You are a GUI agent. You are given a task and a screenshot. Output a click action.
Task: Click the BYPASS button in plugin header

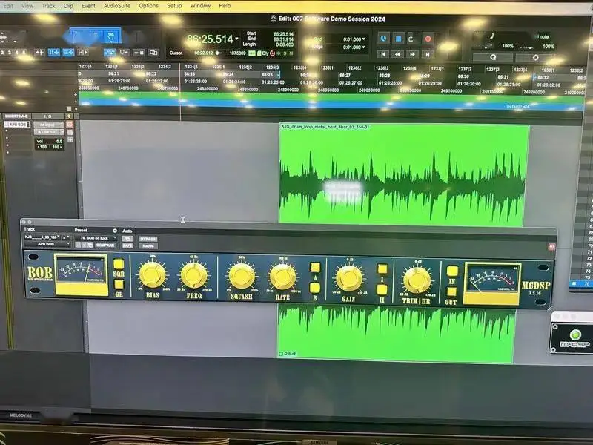click(148, 239)
